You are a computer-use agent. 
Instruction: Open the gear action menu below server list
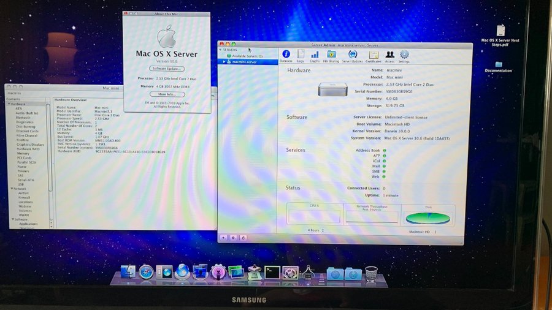pos(233,238)
